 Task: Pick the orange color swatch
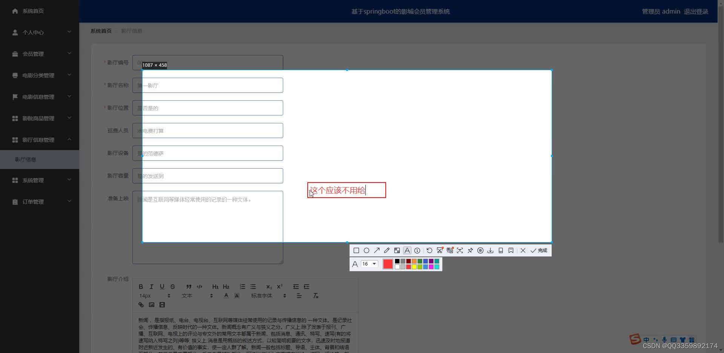click(414, 261)
